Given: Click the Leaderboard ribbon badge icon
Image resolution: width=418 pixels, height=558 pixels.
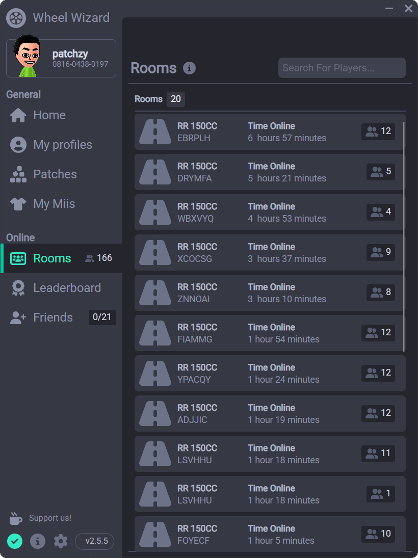Looking at the screenshot, I should 18,288.
